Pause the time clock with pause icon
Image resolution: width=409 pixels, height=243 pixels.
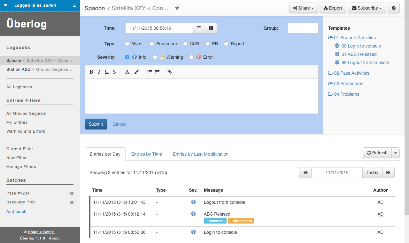pos(211,28)
